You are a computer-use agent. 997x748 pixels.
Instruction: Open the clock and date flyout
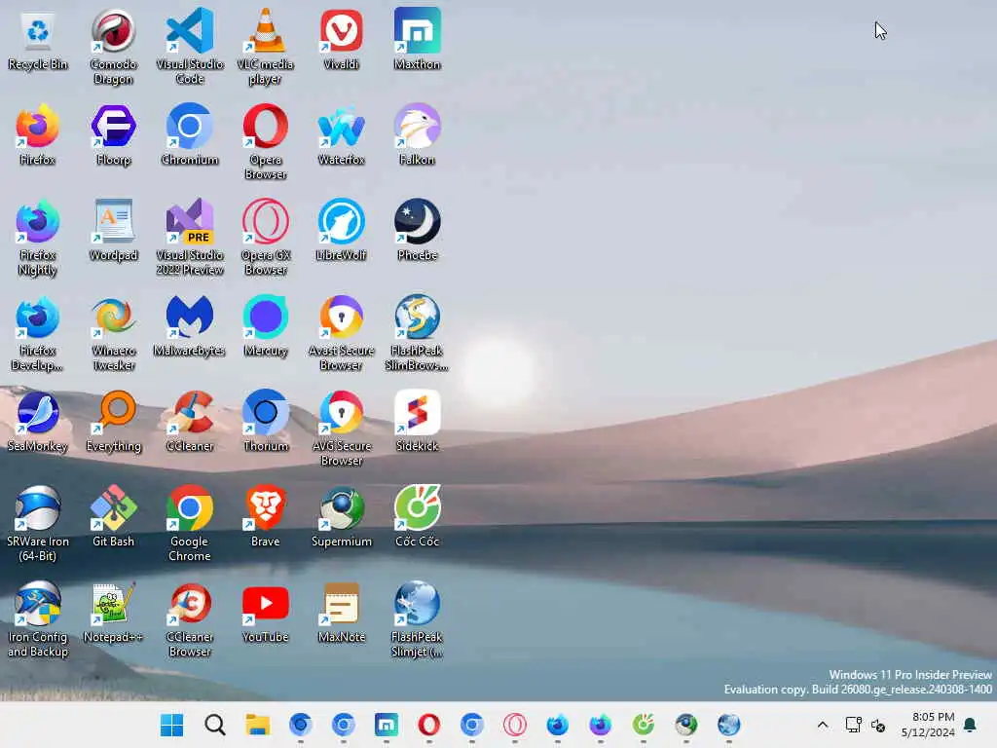click(x=928, y=725)
